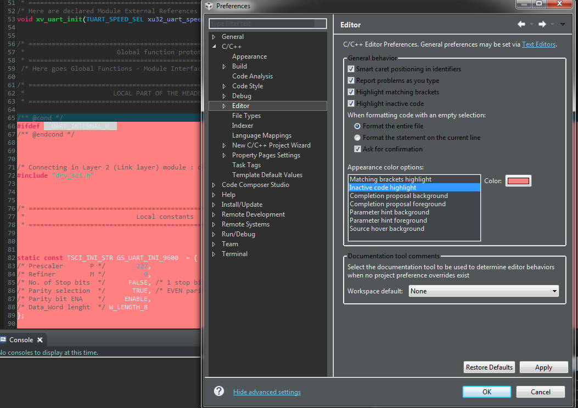The image size is (578, 408).
Task: Select Matching brackets highlight in color list
Action: (414, 179)
